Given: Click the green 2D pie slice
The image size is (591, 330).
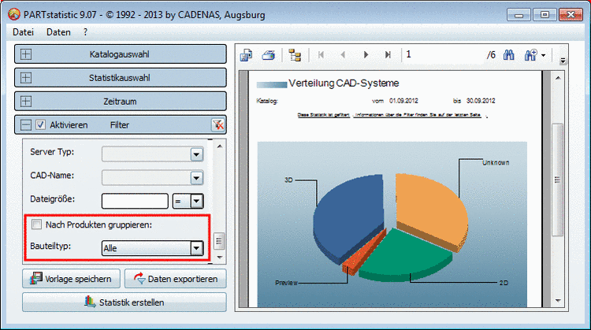Looking at the screenshot, I should click(407, 256).
